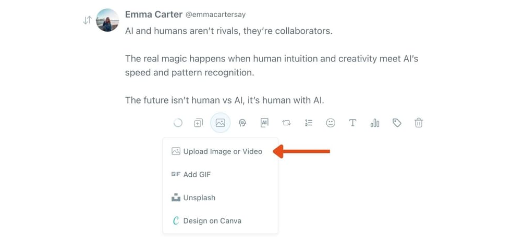Image resolution: width=524 pixels, height=248 pixels.
Task: Click the Emma Carter name link
Action: click(x=154, y=15)
